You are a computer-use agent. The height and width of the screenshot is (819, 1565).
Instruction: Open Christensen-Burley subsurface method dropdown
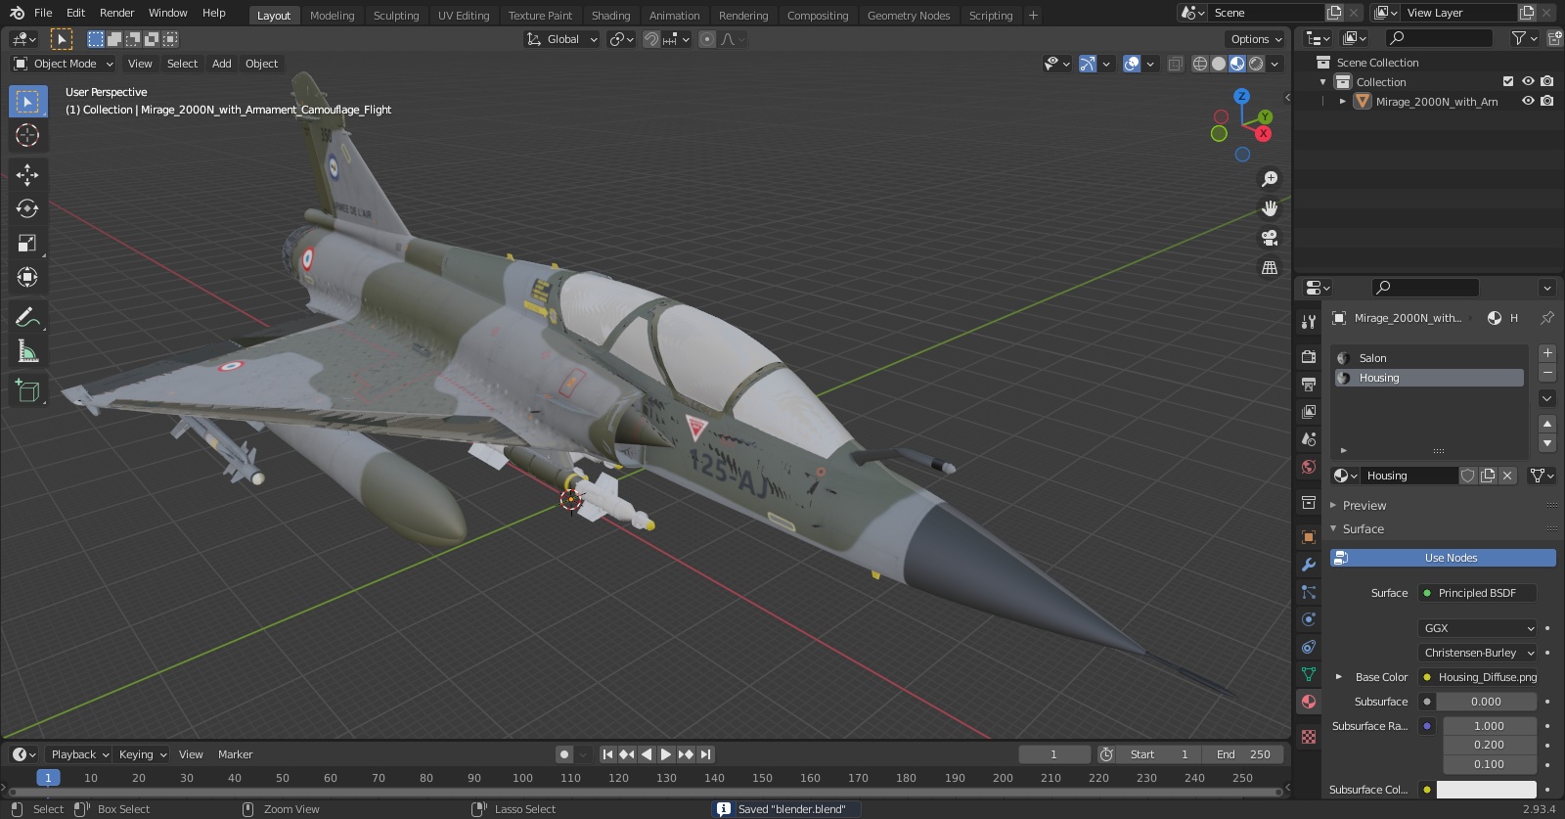click(x=1478, y=653)
